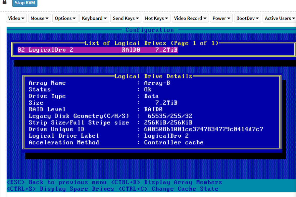Open the Video dropdown menu
This screenshot has width=296, height=197.
(x=16, y=18)
